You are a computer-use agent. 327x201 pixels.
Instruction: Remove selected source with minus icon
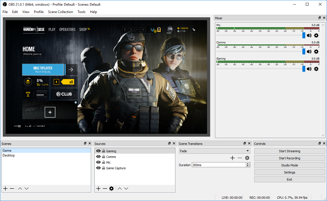coord(105,189)
